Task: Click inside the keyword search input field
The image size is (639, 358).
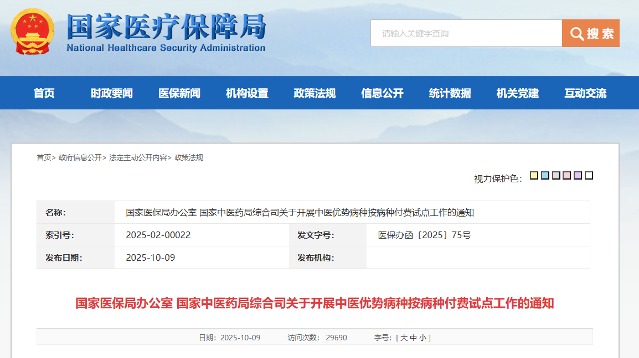Action: [466, 34]
